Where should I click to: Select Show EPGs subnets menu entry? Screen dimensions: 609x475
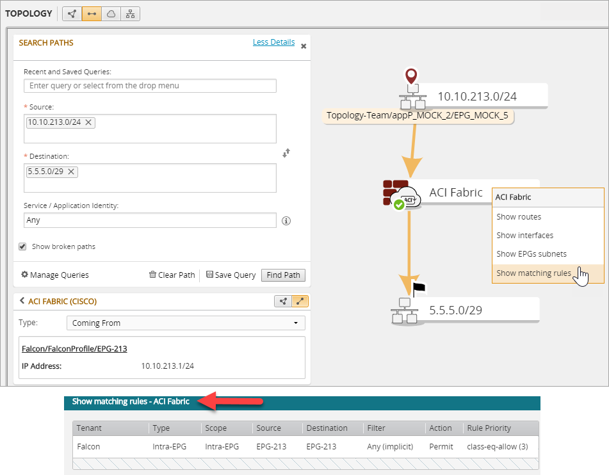(x=531, y=254)
